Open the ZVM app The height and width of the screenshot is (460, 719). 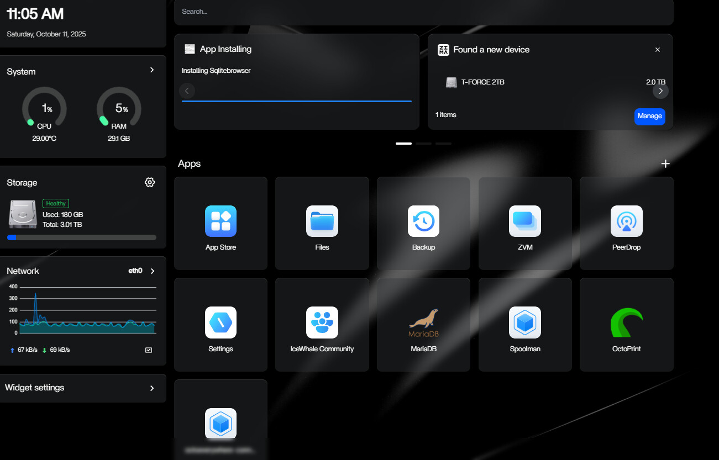click(524, 221)
